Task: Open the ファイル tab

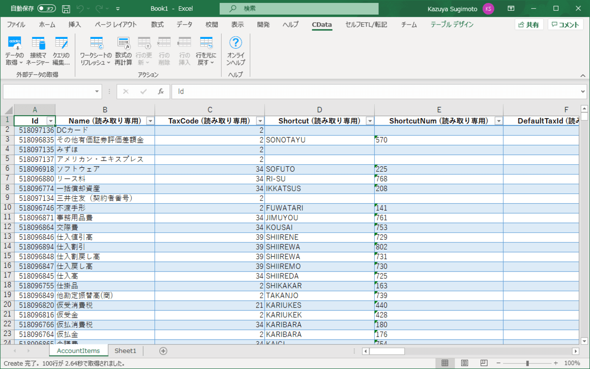Action: (16, 25)
